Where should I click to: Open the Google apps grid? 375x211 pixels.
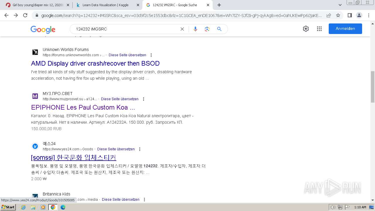pyautogui.click(x=319, y=29)
